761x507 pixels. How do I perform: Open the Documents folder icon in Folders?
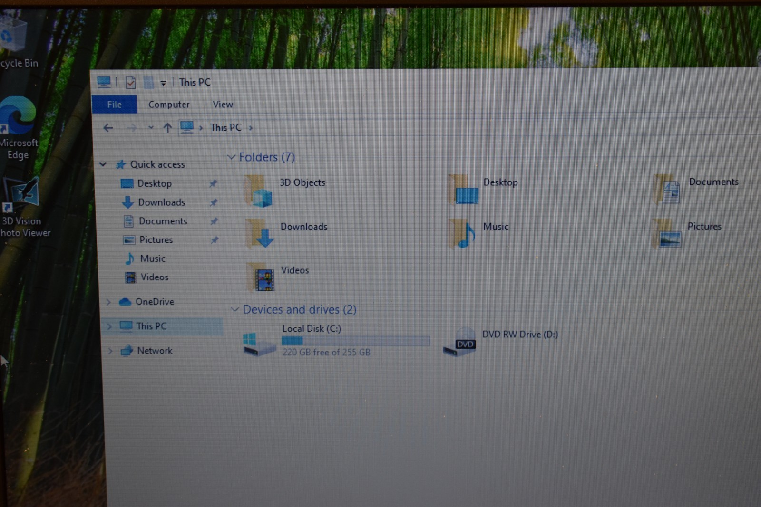(x=667, y=189)
